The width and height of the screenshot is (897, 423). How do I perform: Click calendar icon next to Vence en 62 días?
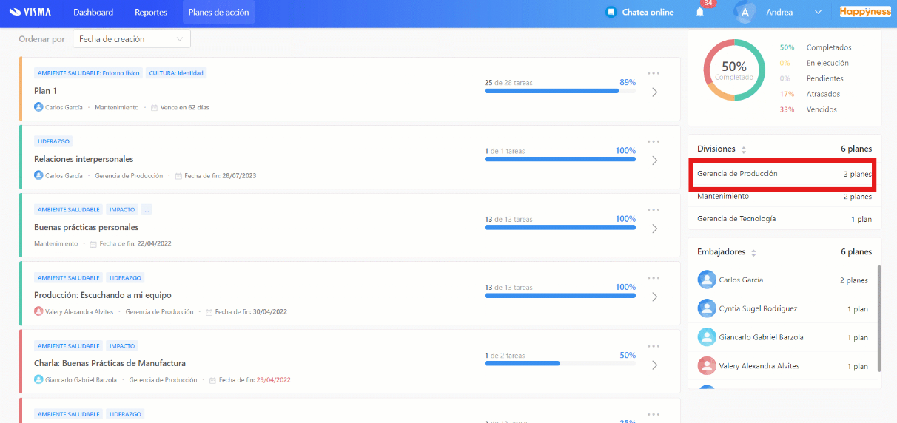(x=154, y=108)
